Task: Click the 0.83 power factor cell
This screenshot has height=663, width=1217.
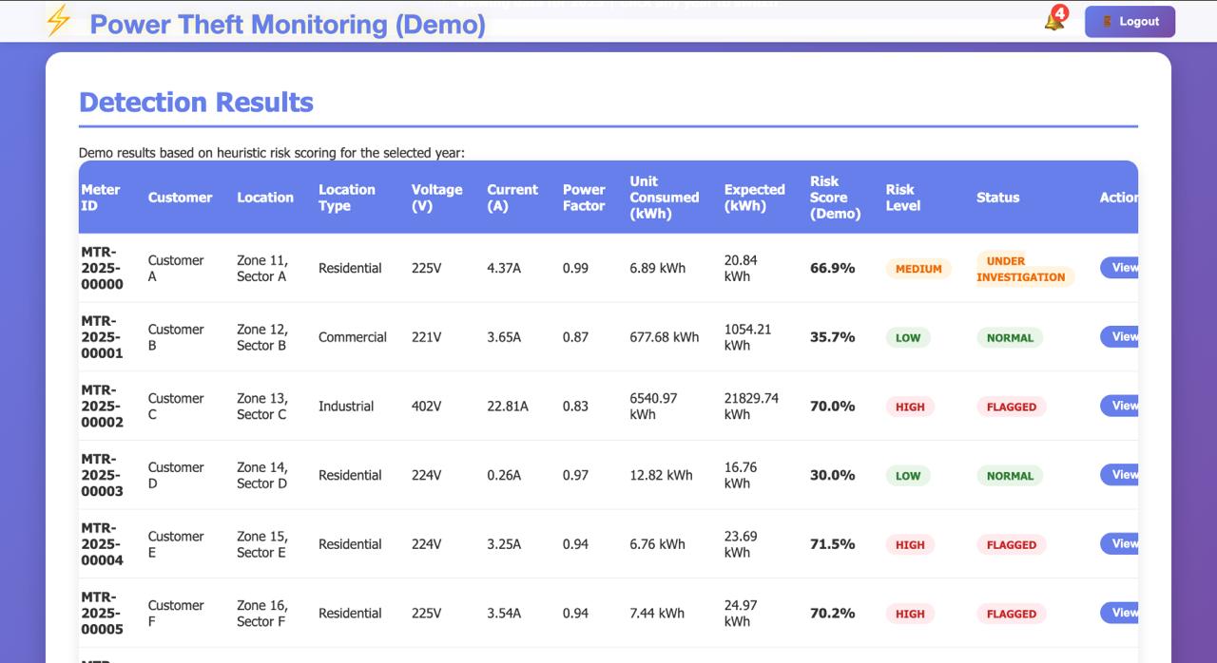Action: [x=575, y=406]
